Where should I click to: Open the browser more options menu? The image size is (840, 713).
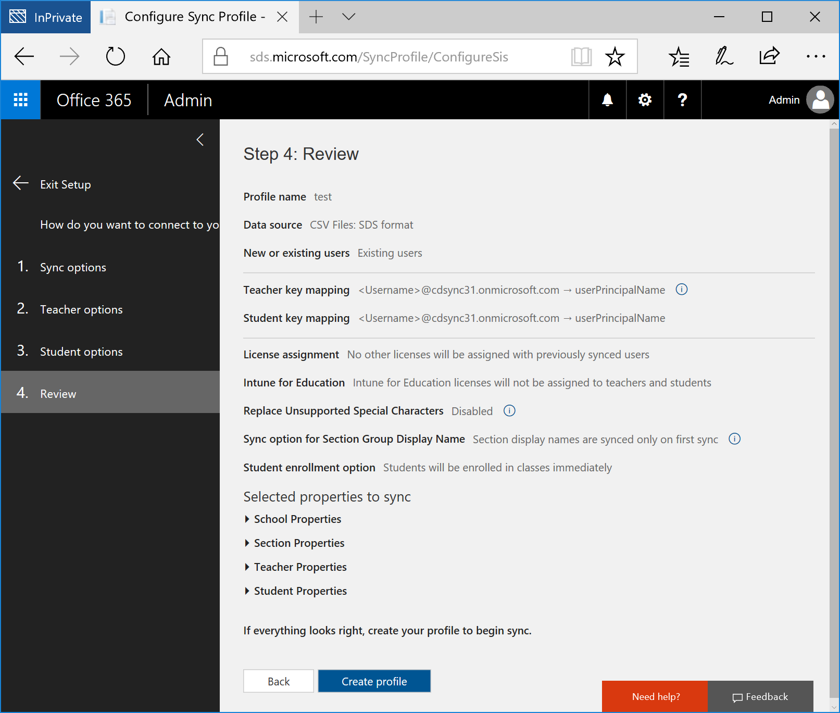[x=816, y=56]
